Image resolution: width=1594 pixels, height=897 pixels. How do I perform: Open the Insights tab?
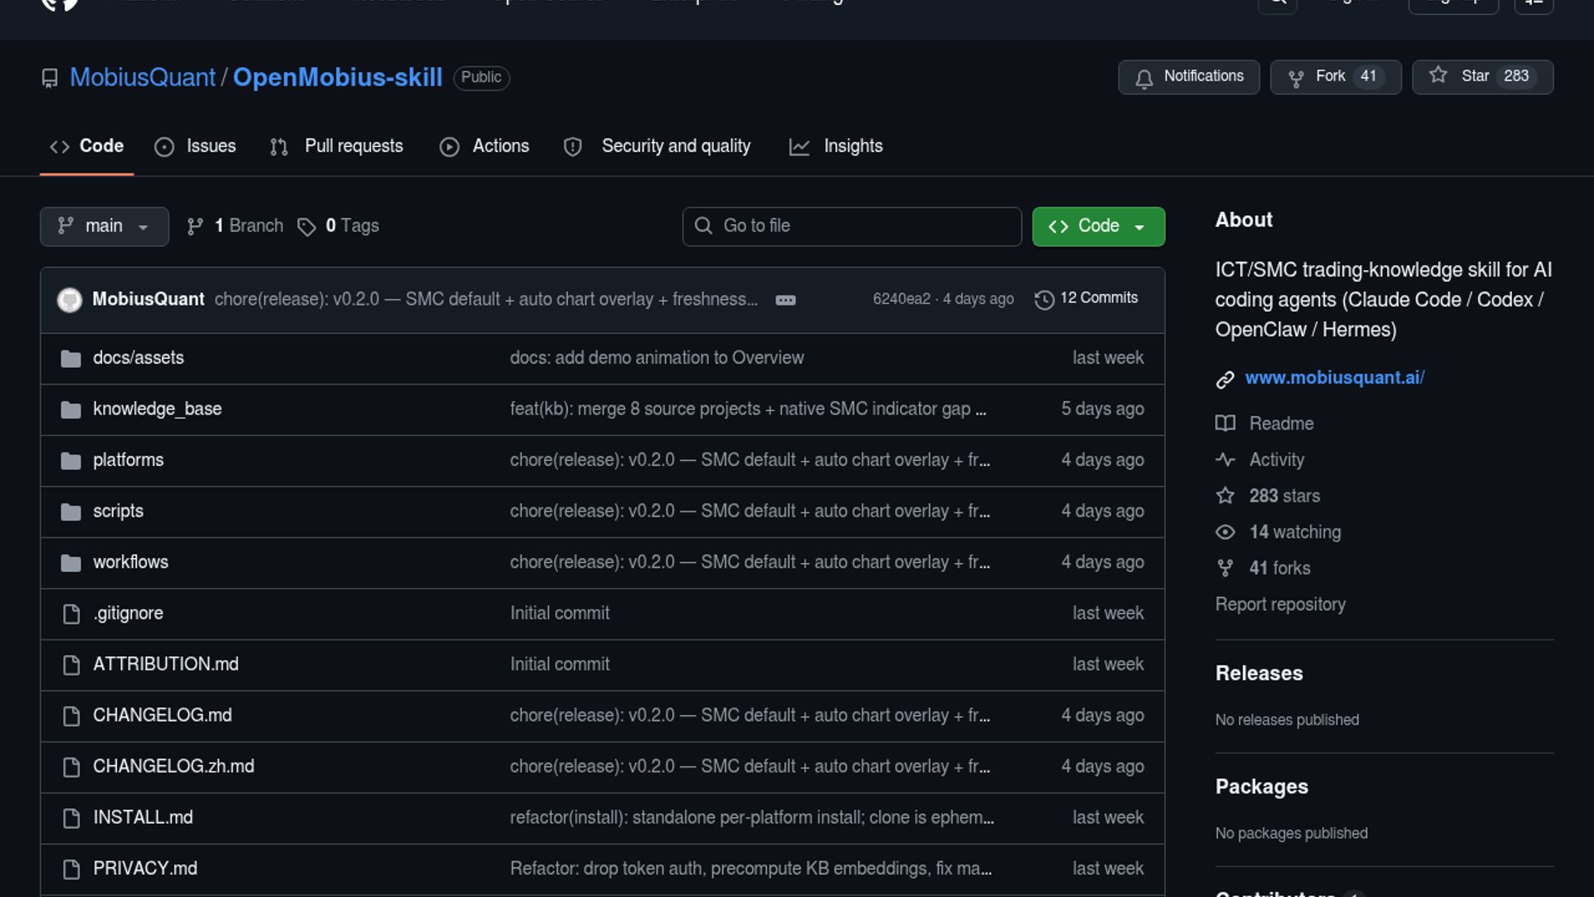(x=835, y=146)
